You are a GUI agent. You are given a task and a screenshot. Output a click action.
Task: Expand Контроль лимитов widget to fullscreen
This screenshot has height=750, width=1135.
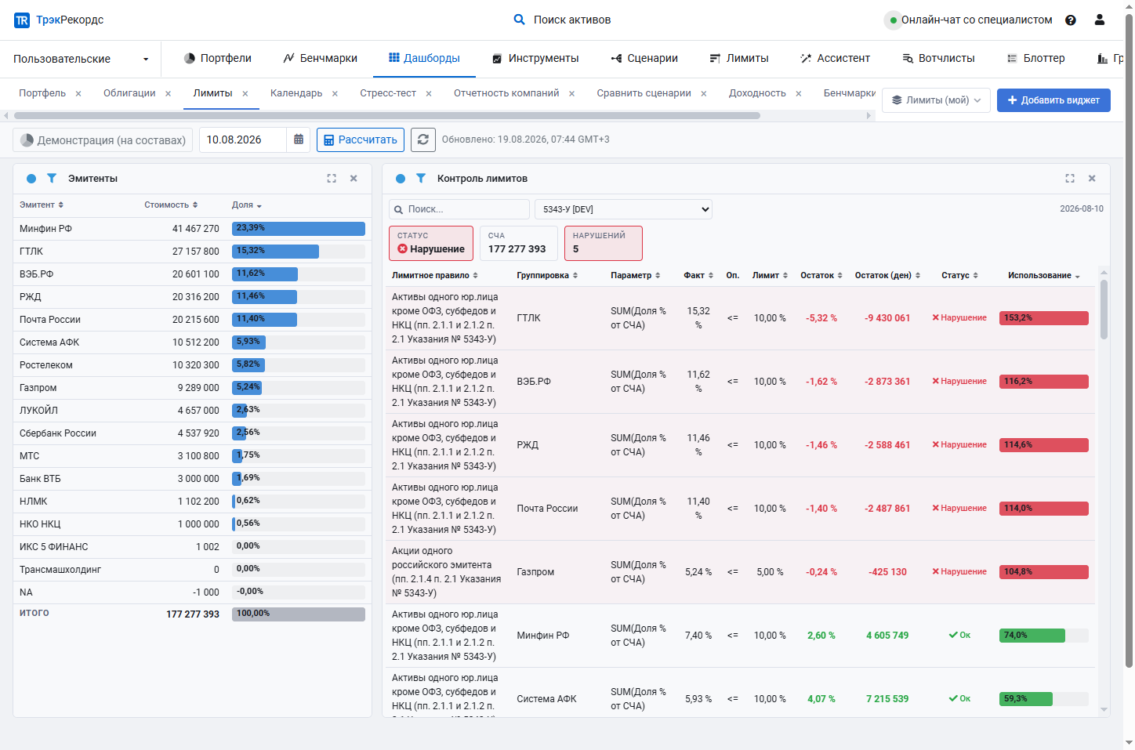1070,179
